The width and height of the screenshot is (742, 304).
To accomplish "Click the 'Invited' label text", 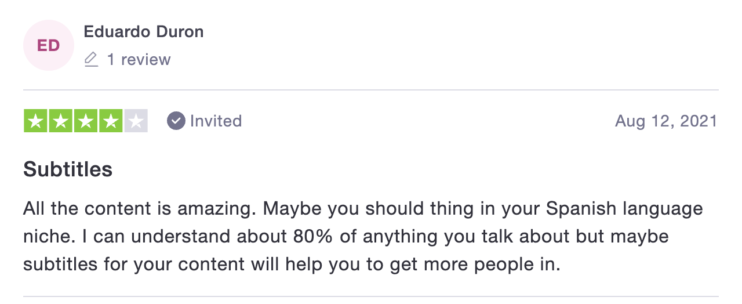I will [216, 121].
